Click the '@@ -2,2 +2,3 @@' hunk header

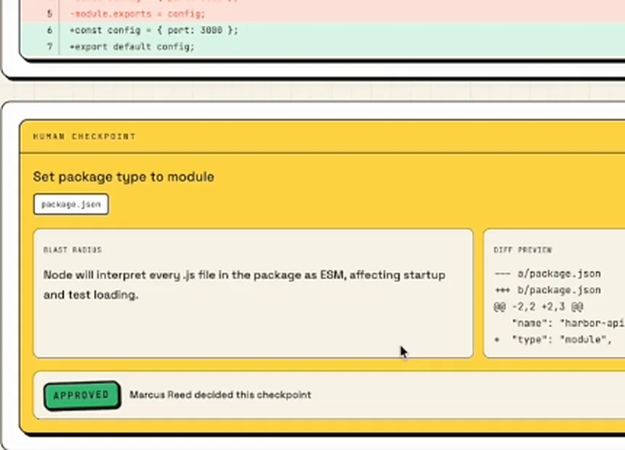[x=539, y=307]
